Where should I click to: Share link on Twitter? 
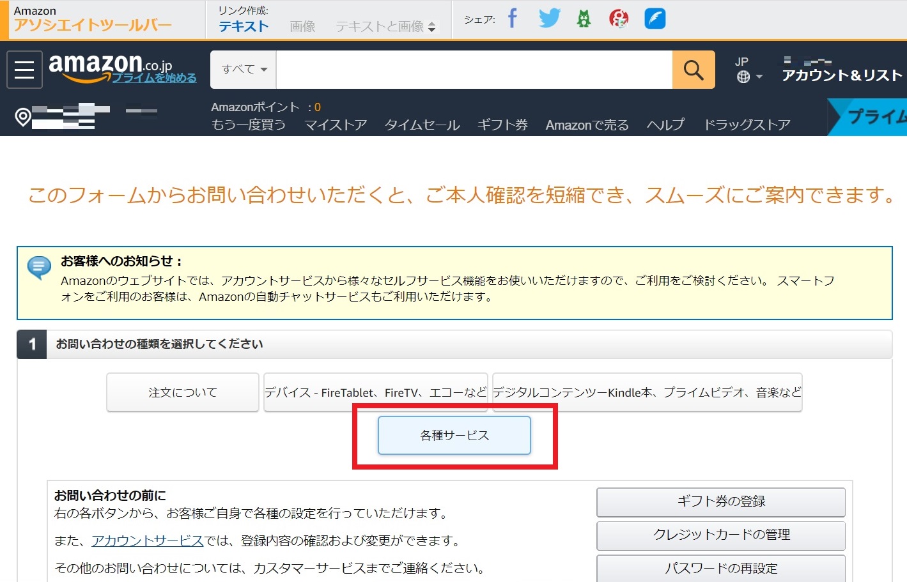[548, 19]
